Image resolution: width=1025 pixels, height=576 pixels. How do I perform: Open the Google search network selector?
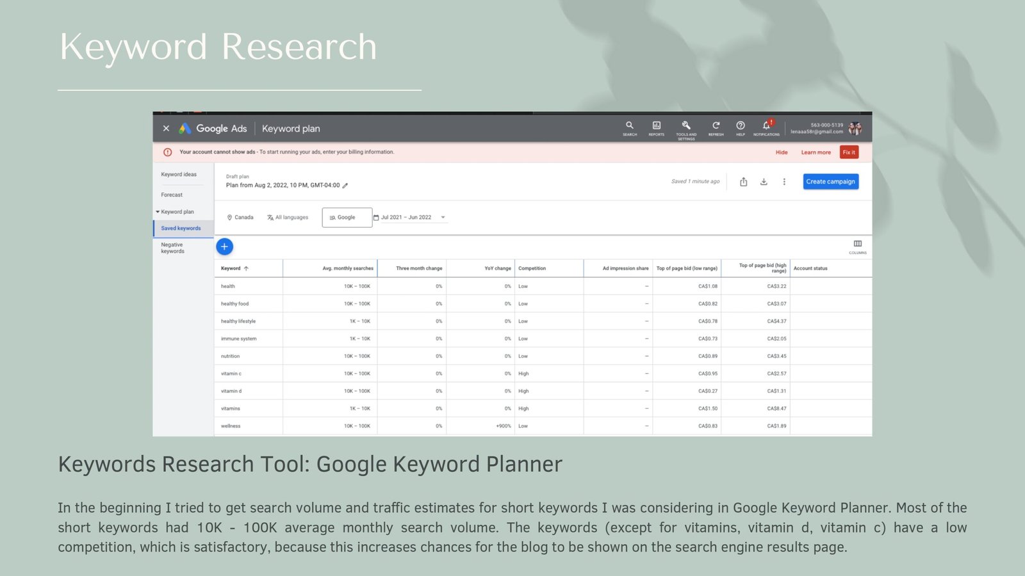tap(347, 218)
